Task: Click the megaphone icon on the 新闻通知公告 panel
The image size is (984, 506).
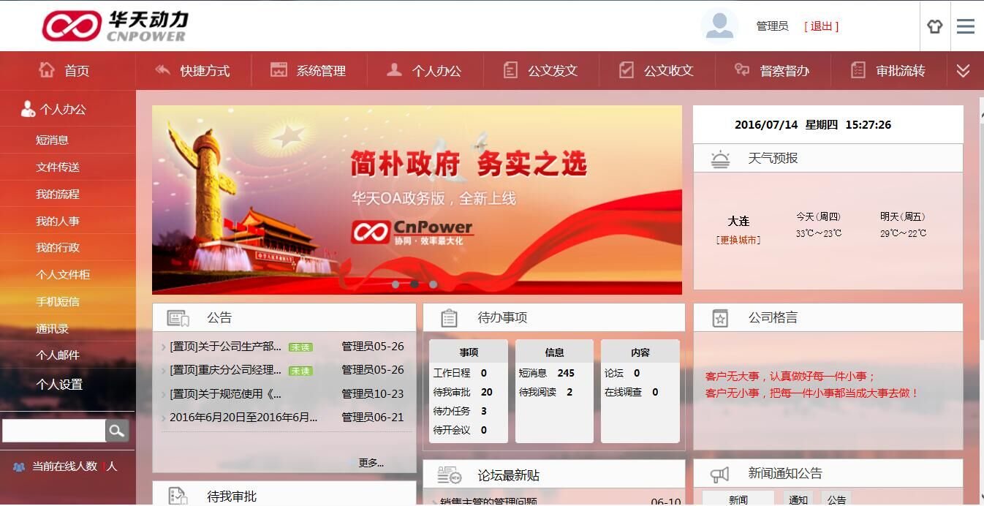Action: pyautogui.click(x=721, y=474)
